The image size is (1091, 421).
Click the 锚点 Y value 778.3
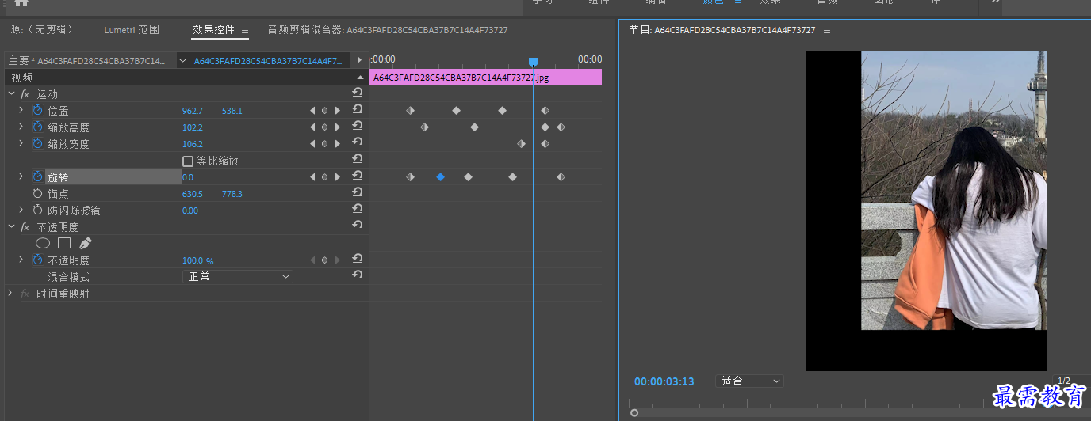pyautogui.click(x=232, y=194)
